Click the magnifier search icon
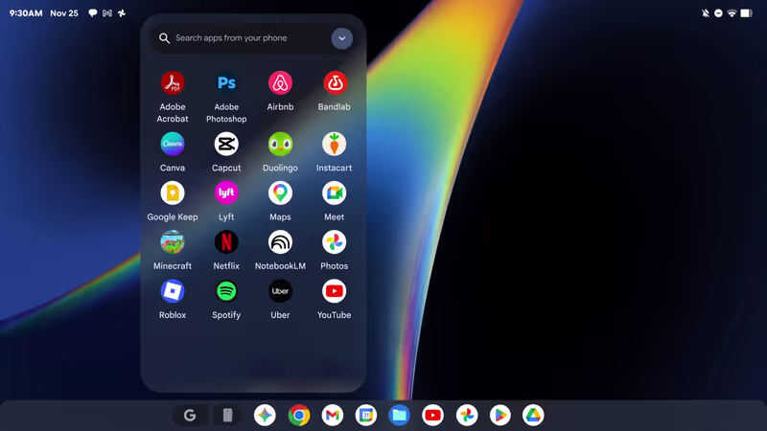 pyautogui.click(x=164, y=38)
